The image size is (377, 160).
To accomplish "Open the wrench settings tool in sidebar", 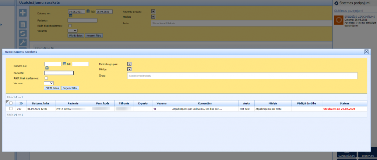I will click(x=23, y=42).
